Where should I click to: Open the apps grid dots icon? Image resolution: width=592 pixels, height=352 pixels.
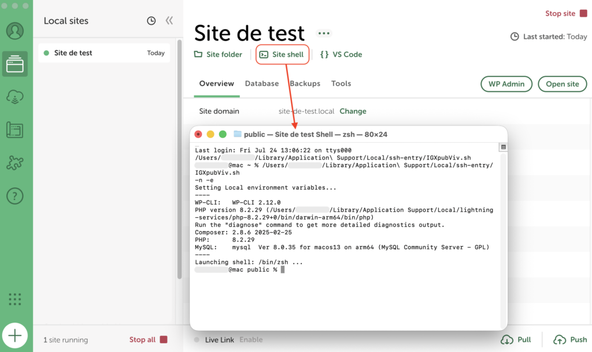(x=14, y=299)
